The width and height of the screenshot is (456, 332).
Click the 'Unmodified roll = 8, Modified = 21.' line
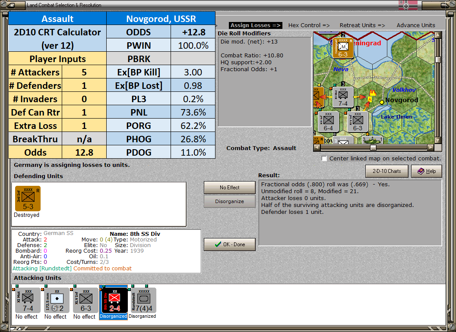[x=310, y=191]
